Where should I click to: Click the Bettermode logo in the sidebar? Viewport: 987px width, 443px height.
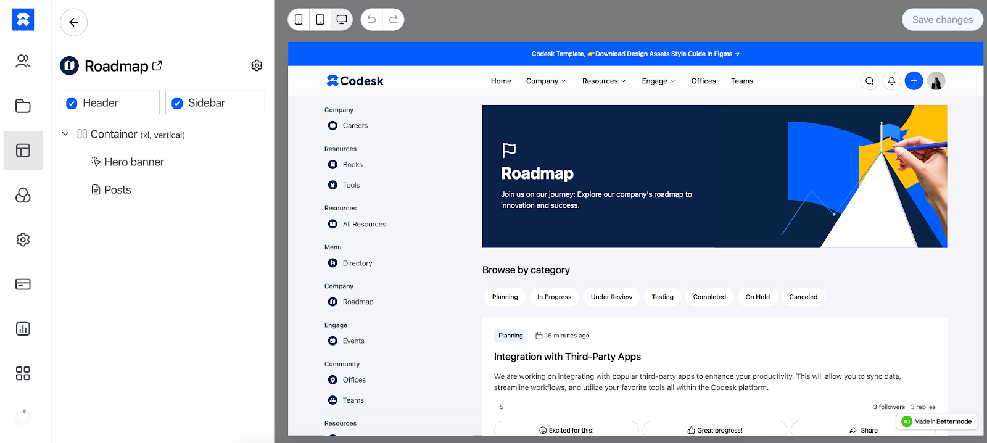(23, 20)
